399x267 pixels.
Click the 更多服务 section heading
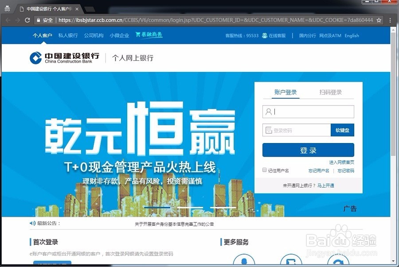point(236,242)
